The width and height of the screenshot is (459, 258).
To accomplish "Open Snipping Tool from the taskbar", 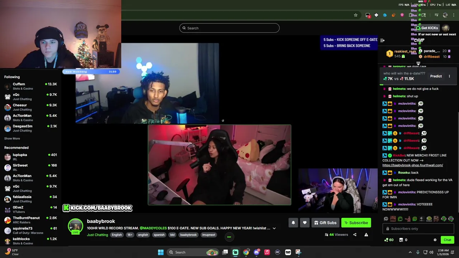I will click(x=298, y=252).
